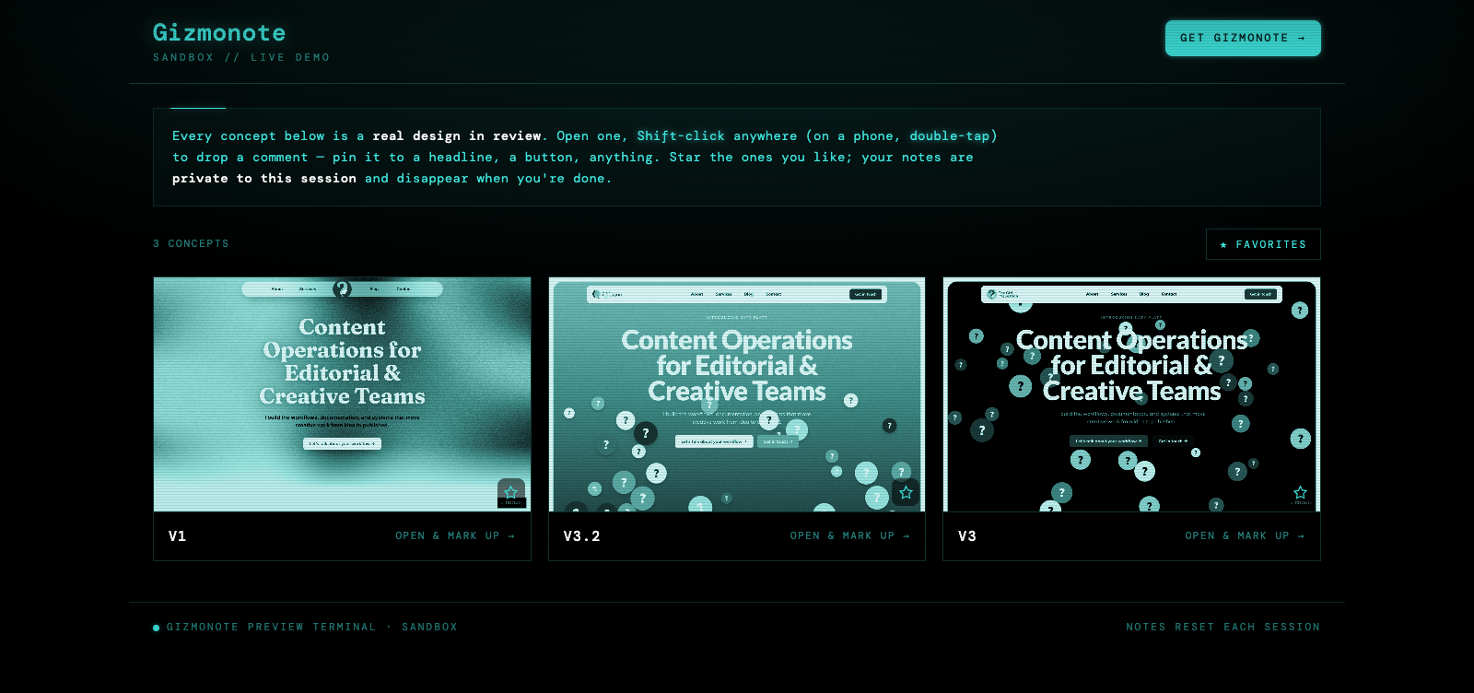Click the V3.2 version label
Screen dimensions: 1474x693
click(581, 535)
